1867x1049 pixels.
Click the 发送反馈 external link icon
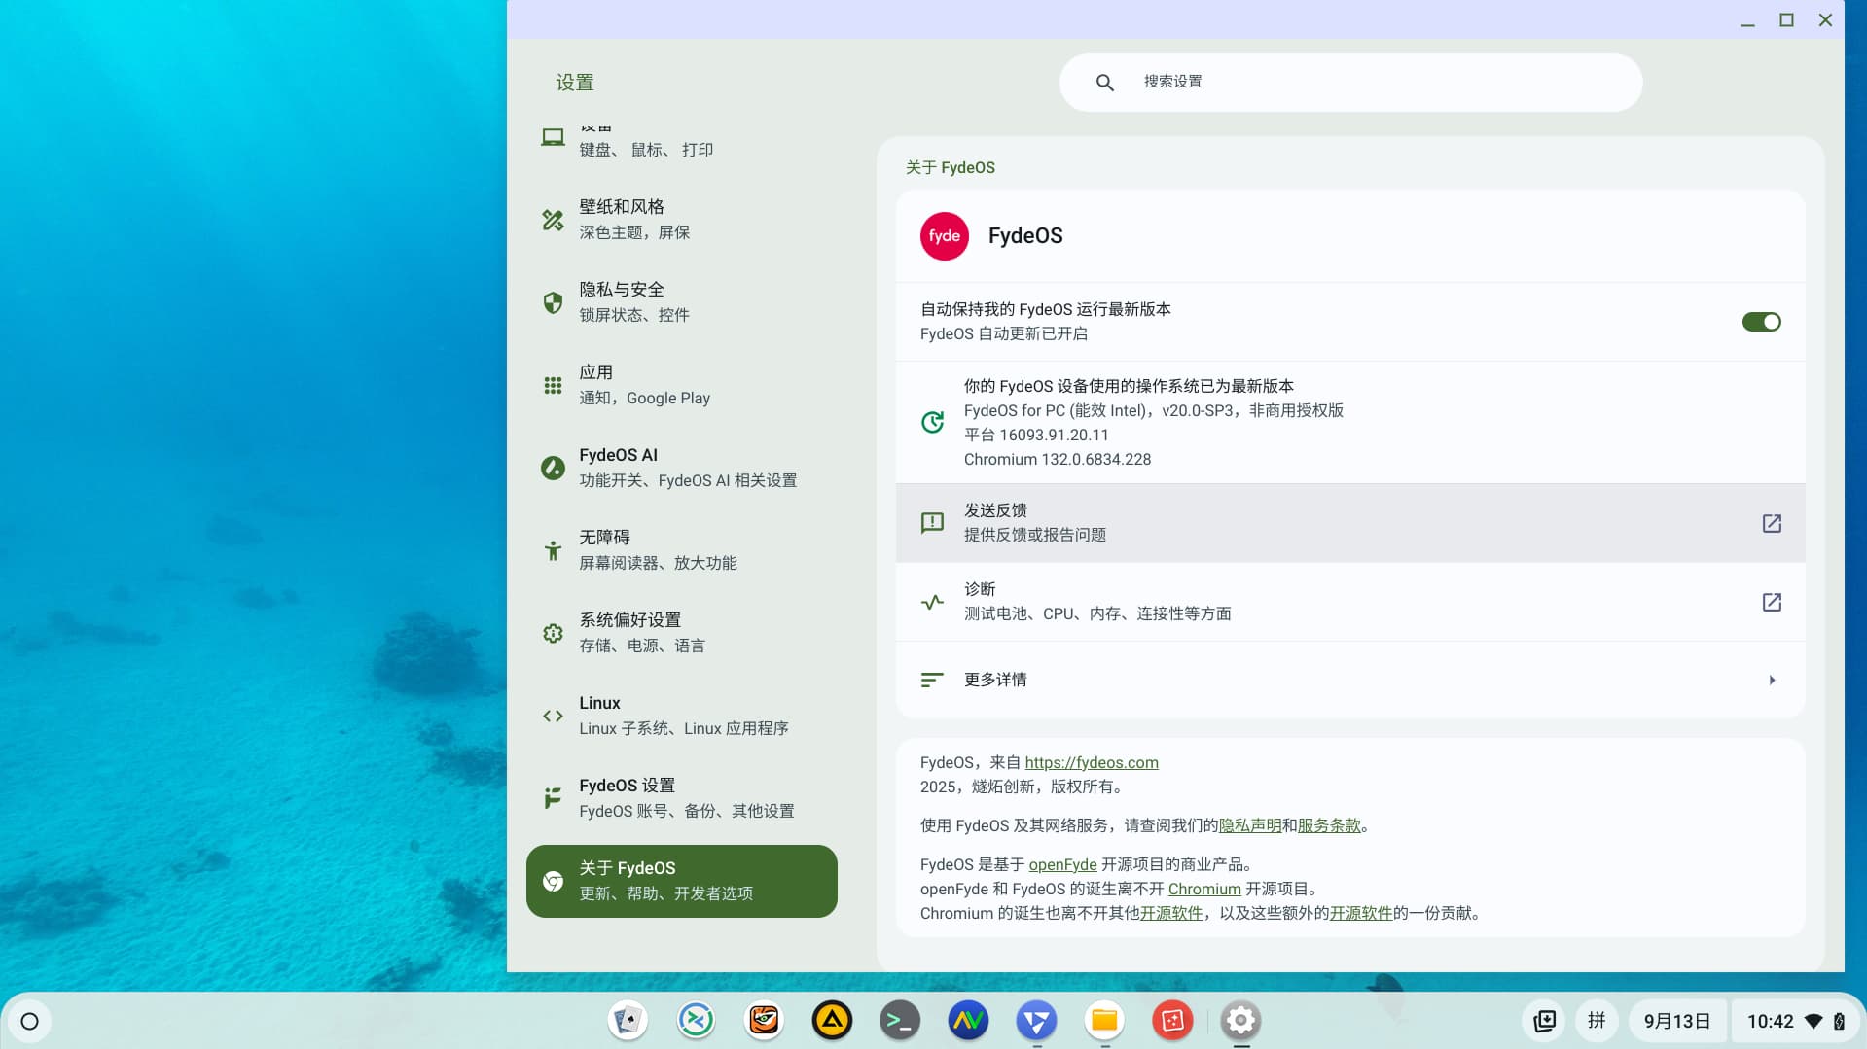(1772, 523)
